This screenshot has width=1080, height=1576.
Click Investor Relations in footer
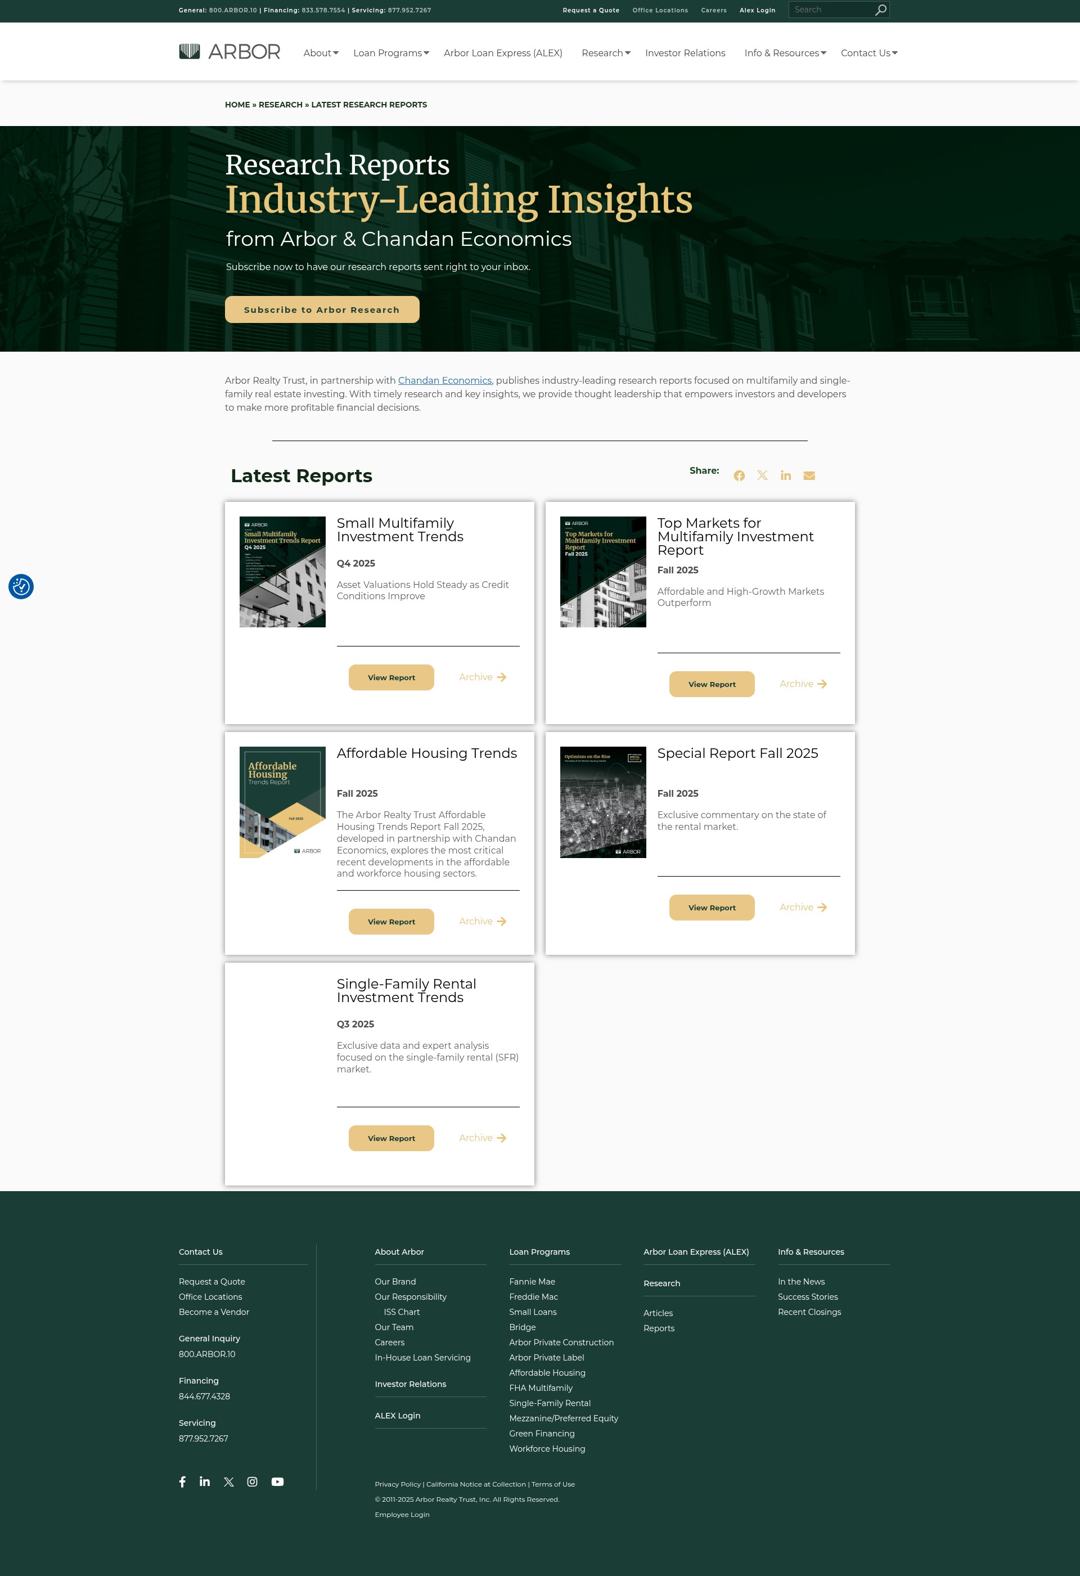(410, 1384)
